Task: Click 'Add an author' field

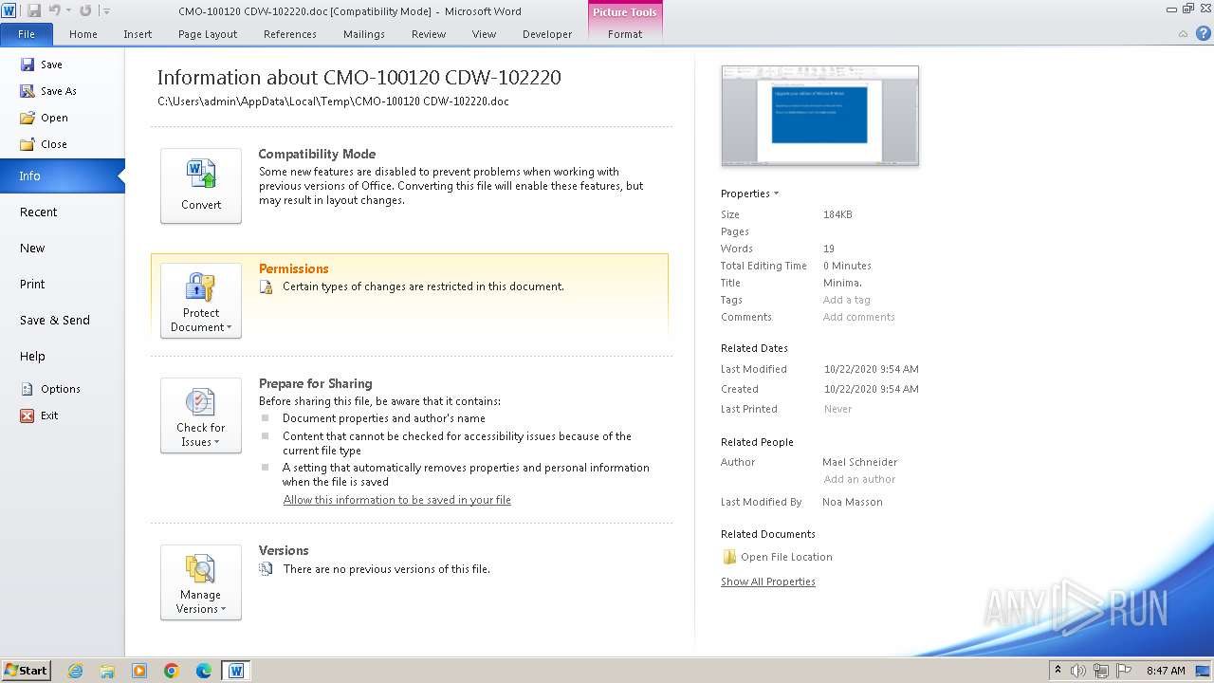Action: (x=859, y=479)
